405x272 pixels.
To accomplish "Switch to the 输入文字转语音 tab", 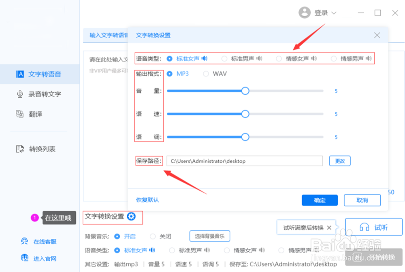I will pyautogui.click(x=107, y=35).
